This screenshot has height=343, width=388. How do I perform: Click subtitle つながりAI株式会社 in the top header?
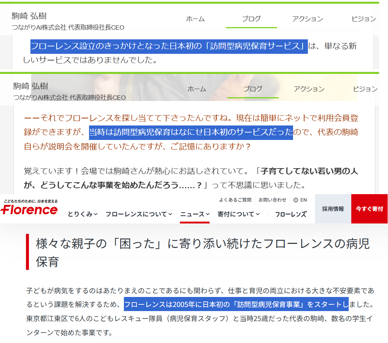(39, 27)
